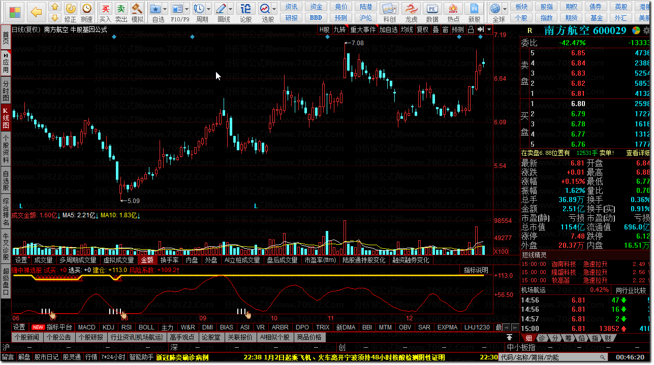
Task: Open the chart bar's white down-arrow menu
Action: pyautogui.click(x=488, y=29)
